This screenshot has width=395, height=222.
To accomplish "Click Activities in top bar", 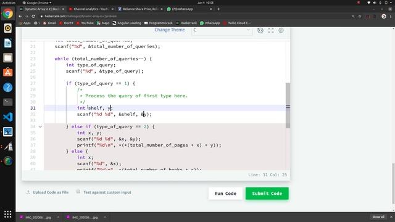I will point(9,2).
